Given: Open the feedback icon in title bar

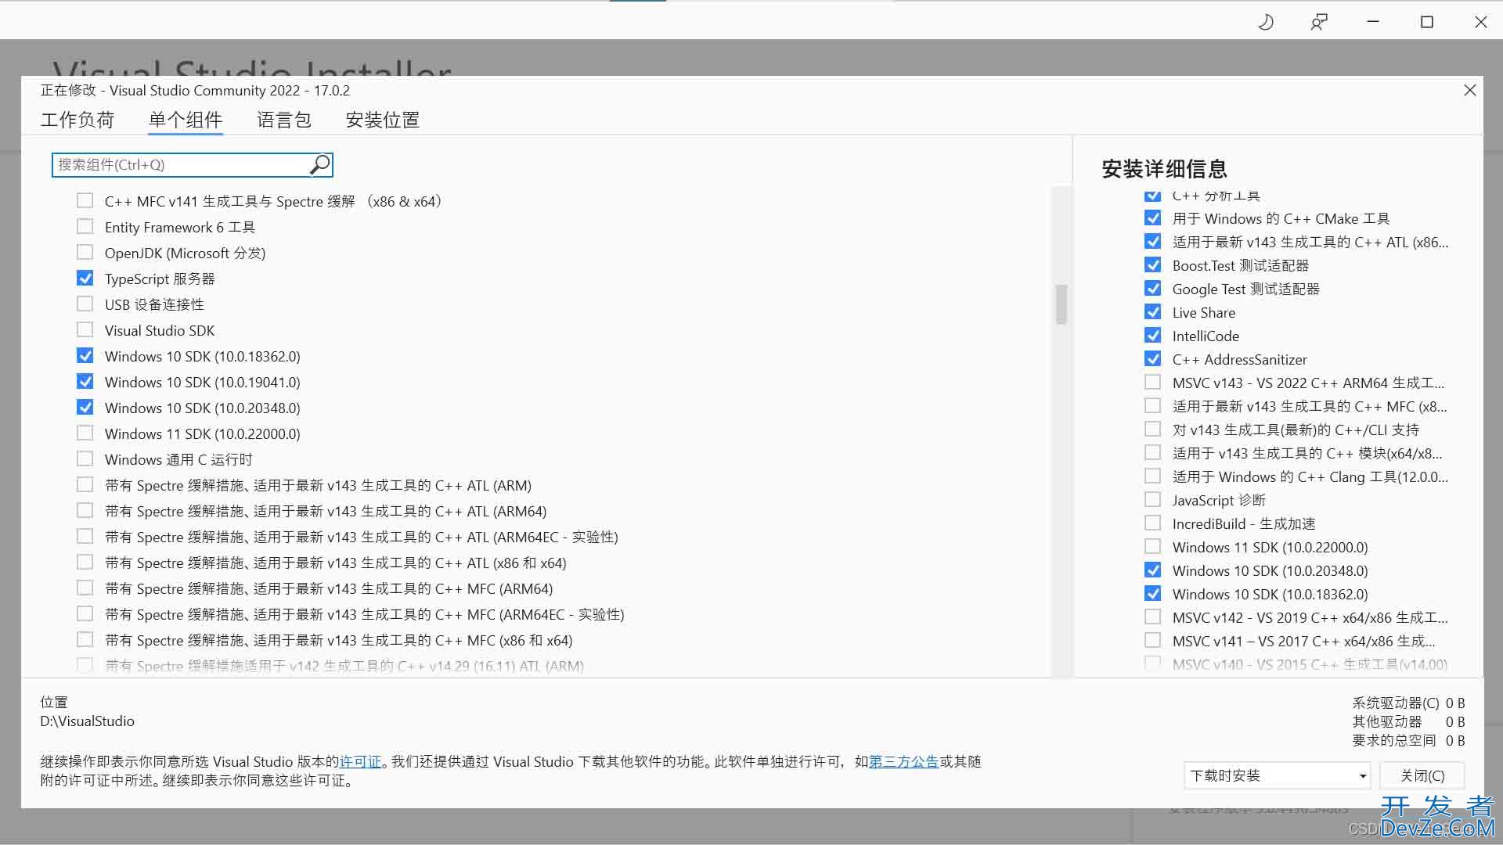Looking at the screenshot, I should (x=1319, y=22).
